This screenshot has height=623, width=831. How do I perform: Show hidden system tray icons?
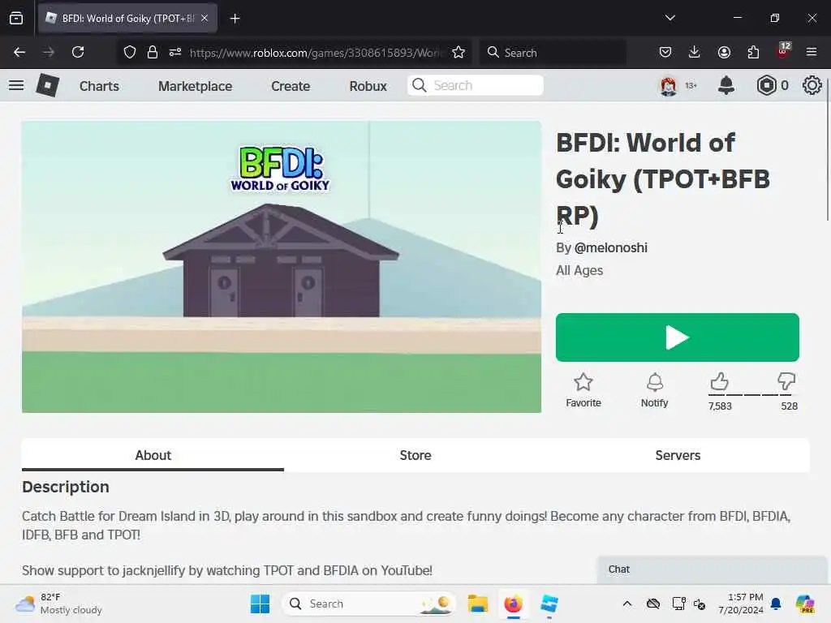[x=627, y=604]
